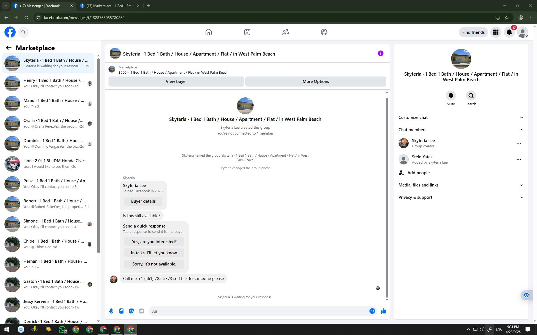Send a thumbs-up like
The width and height of the screenshot is (537, 335).
coord(383,311)
